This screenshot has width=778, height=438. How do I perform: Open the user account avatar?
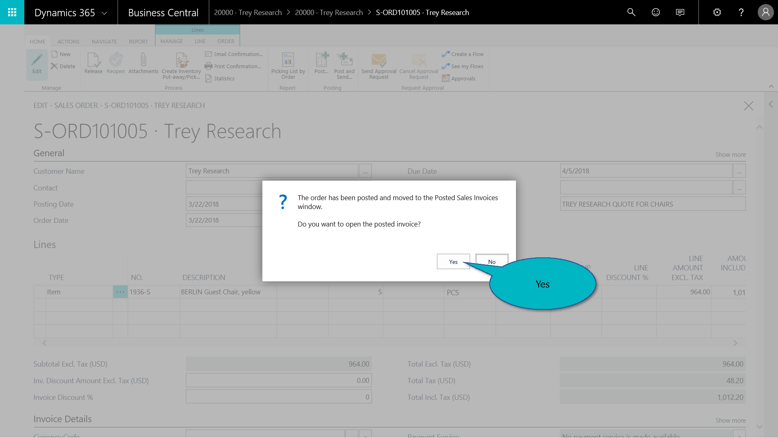(x=765, y=12)
